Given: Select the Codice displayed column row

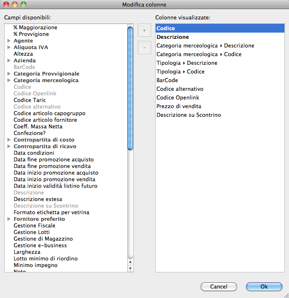Looking at the screenshot, I should pyautogui.click(x=220, y=28).
